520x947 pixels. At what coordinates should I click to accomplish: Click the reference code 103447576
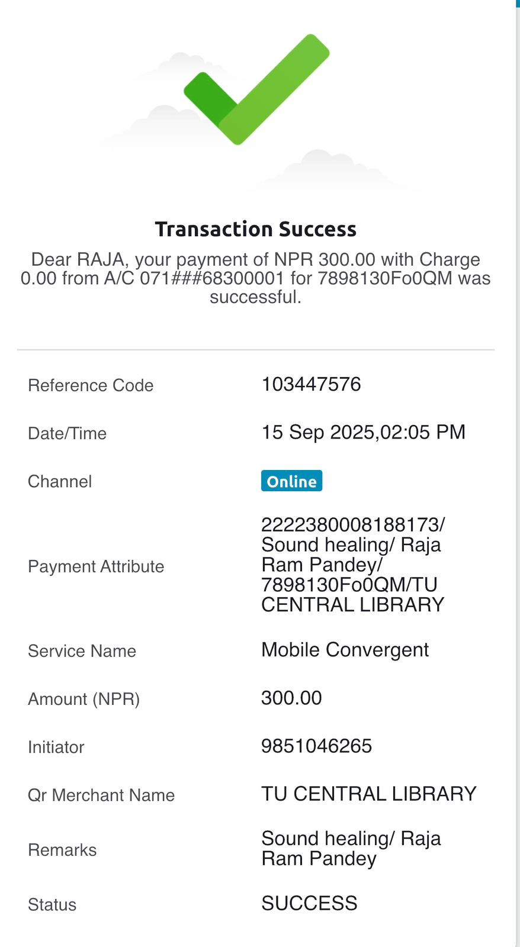click(311, 385)
